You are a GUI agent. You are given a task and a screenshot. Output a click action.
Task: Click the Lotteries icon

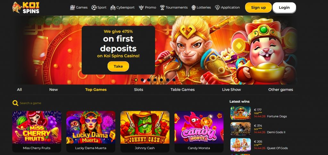[x=193, y=7]
